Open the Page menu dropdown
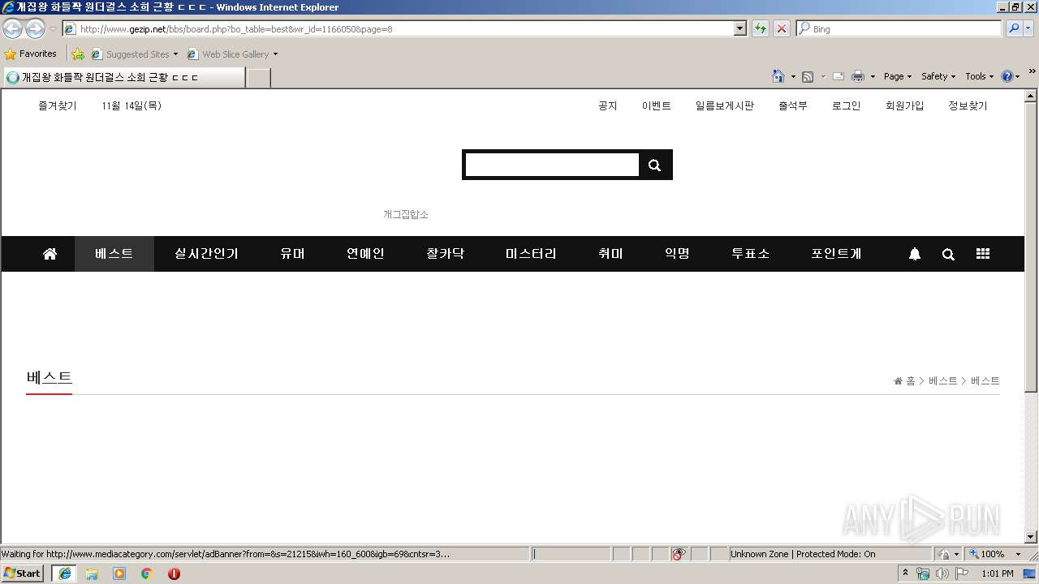1039x584 pixels. tap(898, 76)
